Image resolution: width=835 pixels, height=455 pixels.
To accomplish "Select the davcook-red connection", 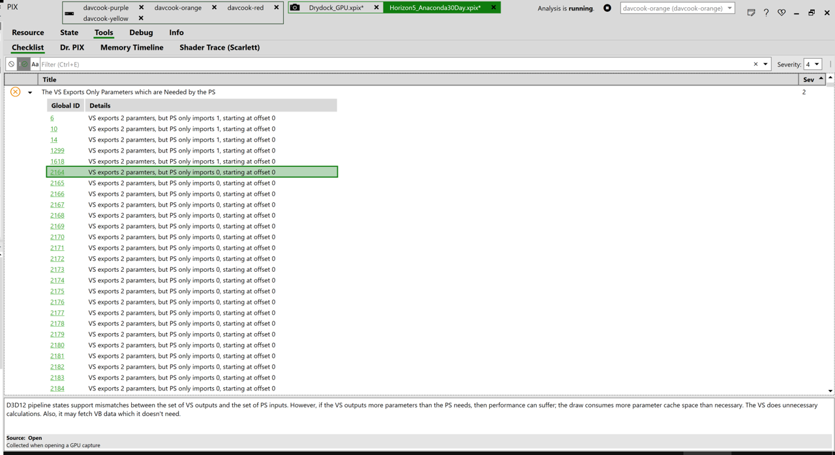I will (x=245, y=8).
